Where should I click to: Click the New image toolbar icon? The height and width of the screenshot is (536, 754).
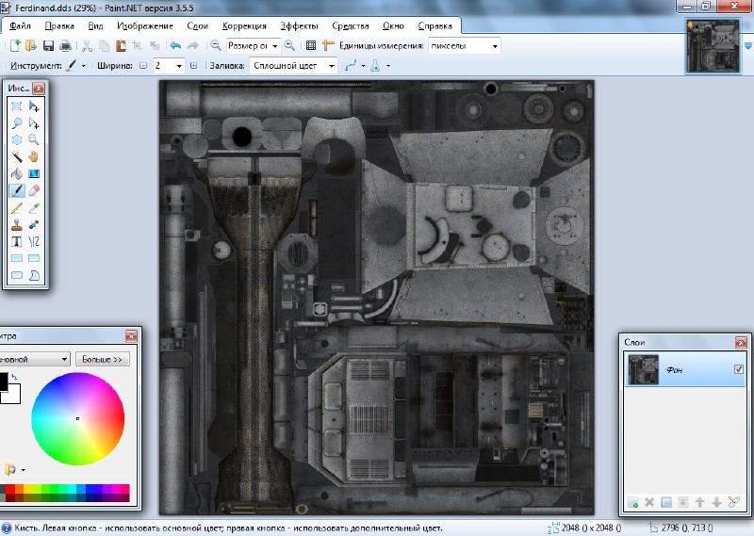tap(15, 45)
